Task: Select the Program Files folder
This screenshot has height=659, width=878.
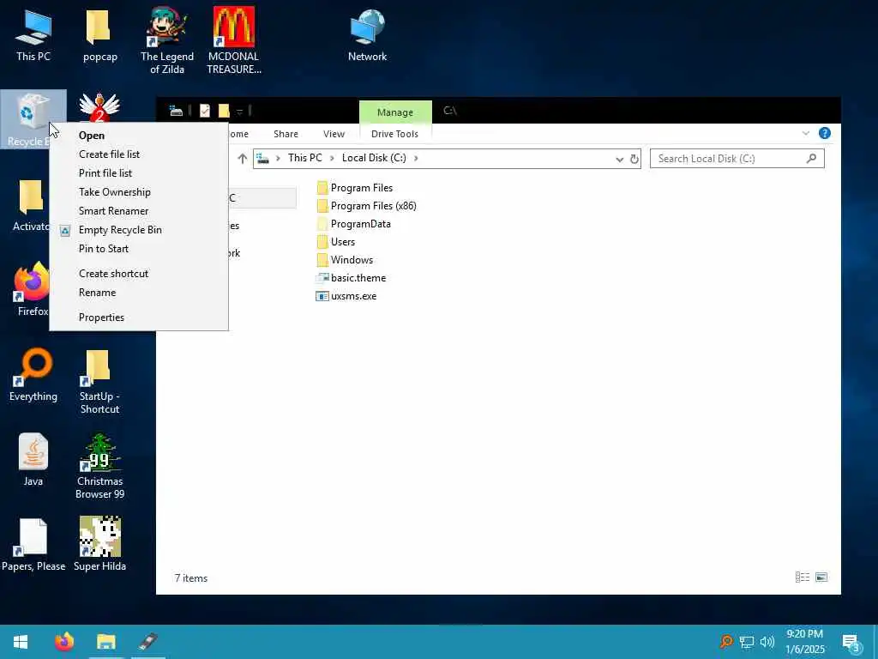Action: tap(355, 188)
